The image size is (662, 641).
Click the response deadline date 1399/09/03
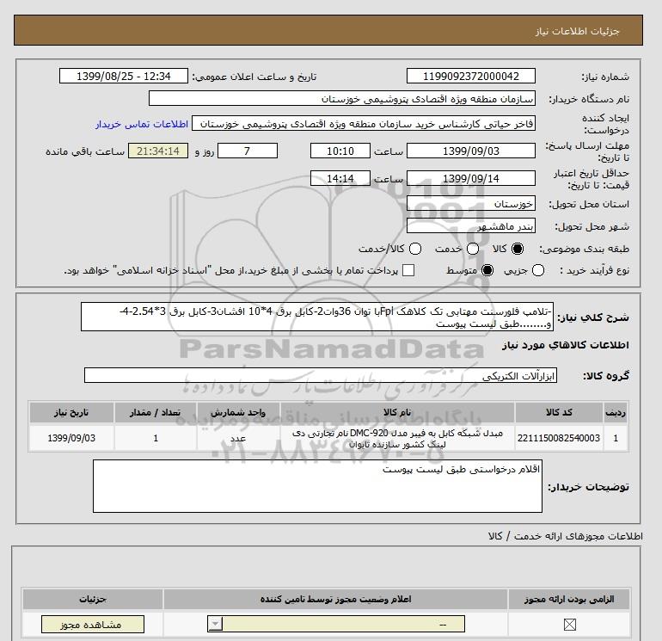[x=471, y=151]
